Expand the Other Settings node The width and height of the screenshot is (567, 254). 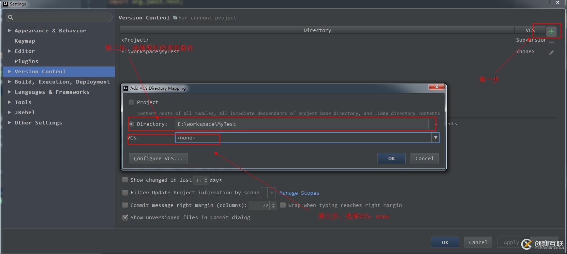click(10, 123)
